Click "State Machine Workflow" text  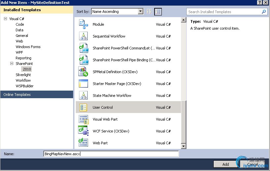pos(112,96)
